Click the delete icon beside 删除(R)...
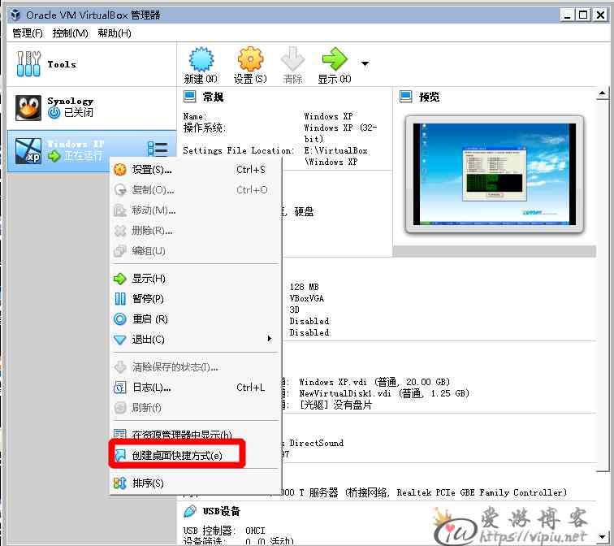 coord(120,231)
